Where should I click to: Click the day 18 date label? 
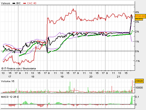click(33, 77)
